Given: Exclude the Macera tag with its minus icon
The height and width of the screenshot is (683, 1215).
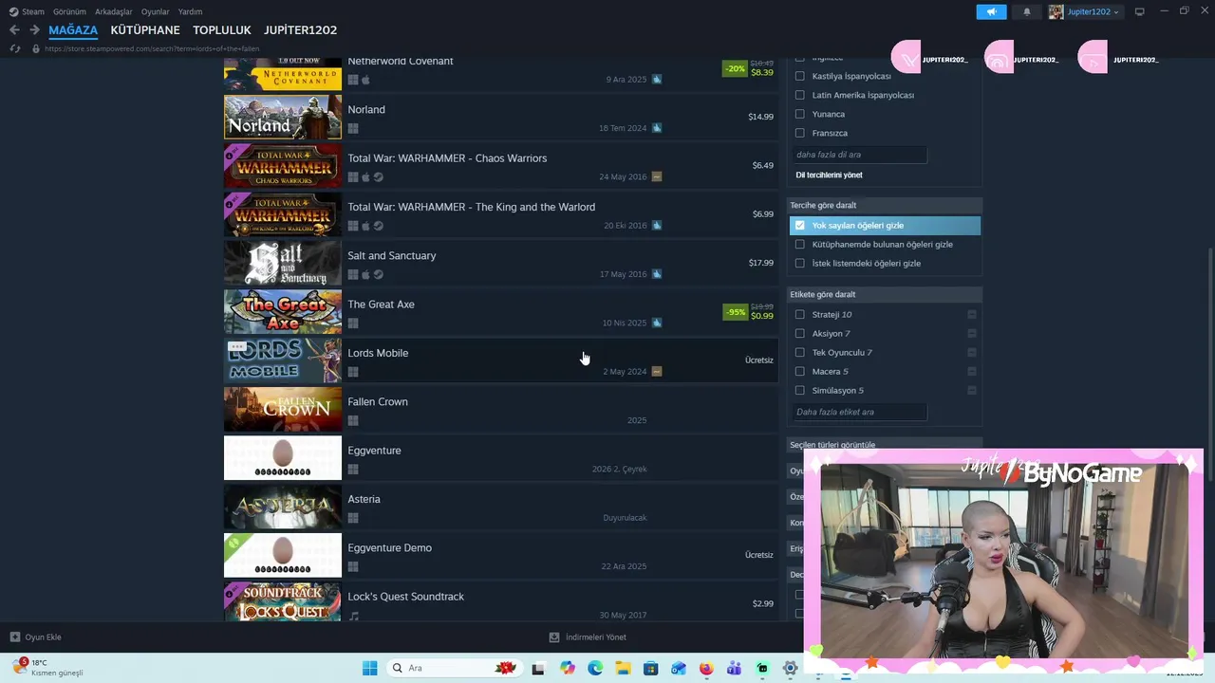Looking at the screenshot, I should click(x=972, y=371).
